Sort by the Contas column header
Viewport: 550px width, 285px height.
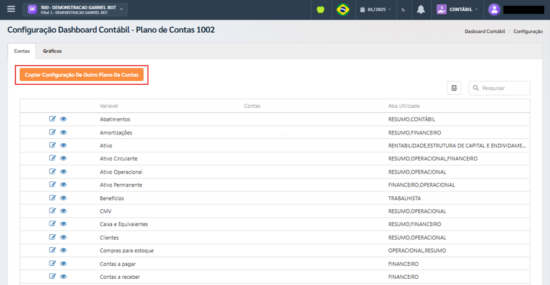coord(252,106)
